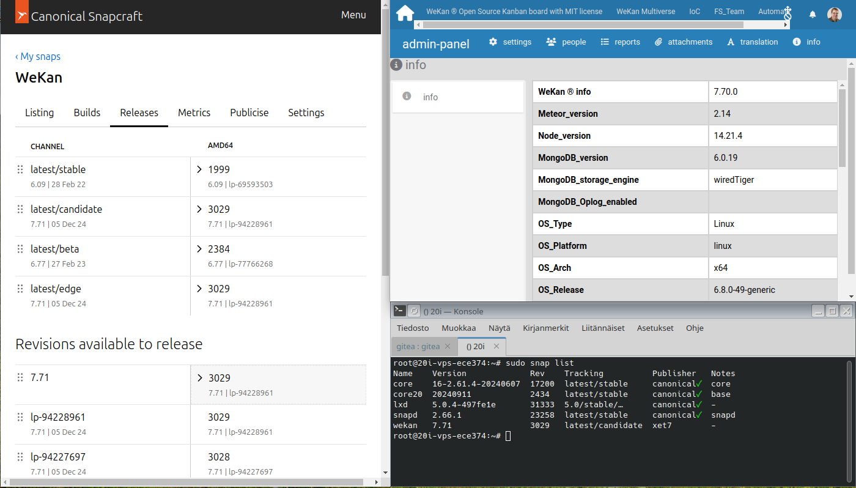The image size is (856, 488).
Task: Open the Kirjanmerkit menu in Konsole
Action: coord(545,328)
